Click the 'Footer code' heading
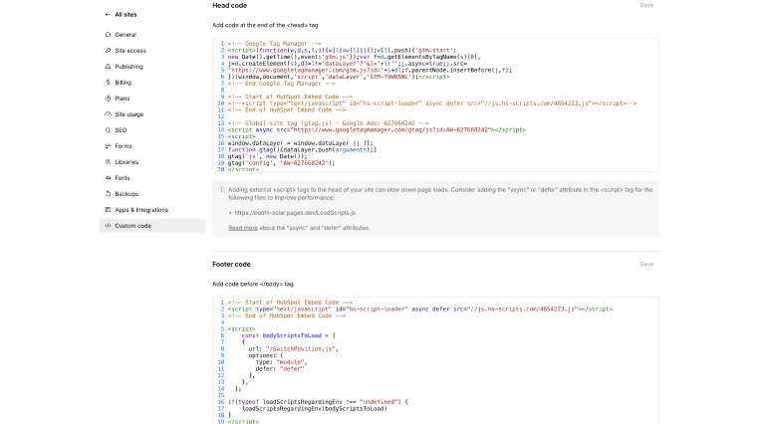Viewport: 765px width, 424px height. tap(231, 264)
